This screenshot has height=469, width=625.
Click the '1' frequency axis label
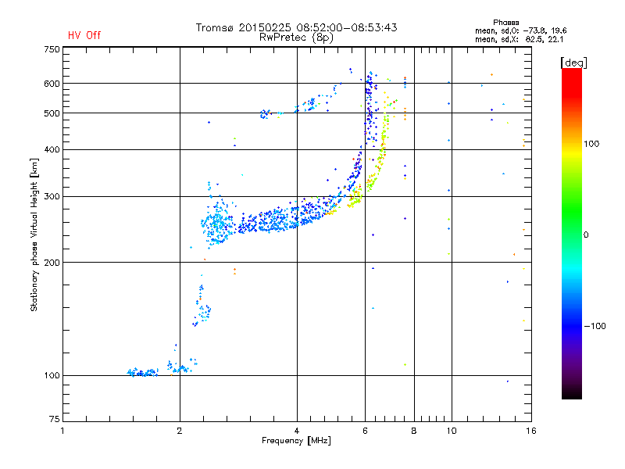click(x=62, y=431)
